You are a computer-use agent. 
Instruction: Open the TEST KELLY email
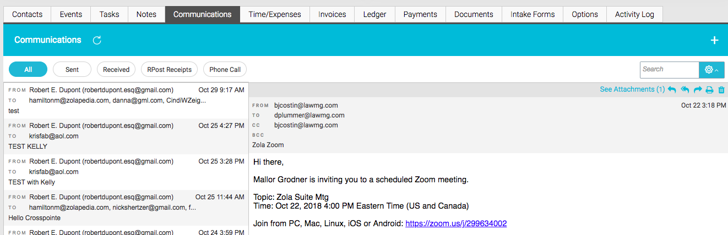pos(126,136)
